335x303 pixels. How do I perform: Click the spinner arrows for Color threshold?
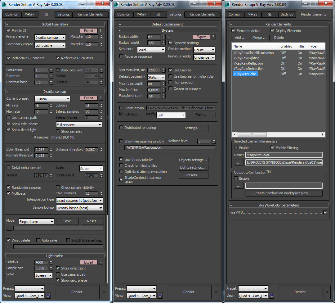pyautogui.click(x=51, y=150)
